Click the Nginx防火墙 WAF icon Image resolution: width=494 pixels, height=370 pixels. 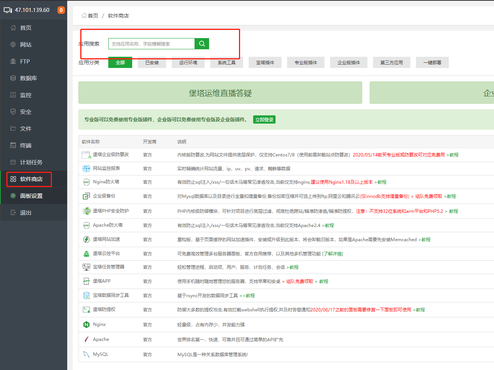click(86, 182)
